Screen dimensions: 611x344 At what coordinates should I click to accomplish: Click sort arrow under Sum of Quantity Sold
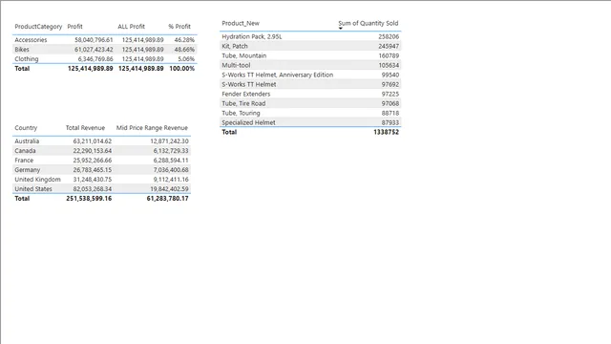click(341, 28)
